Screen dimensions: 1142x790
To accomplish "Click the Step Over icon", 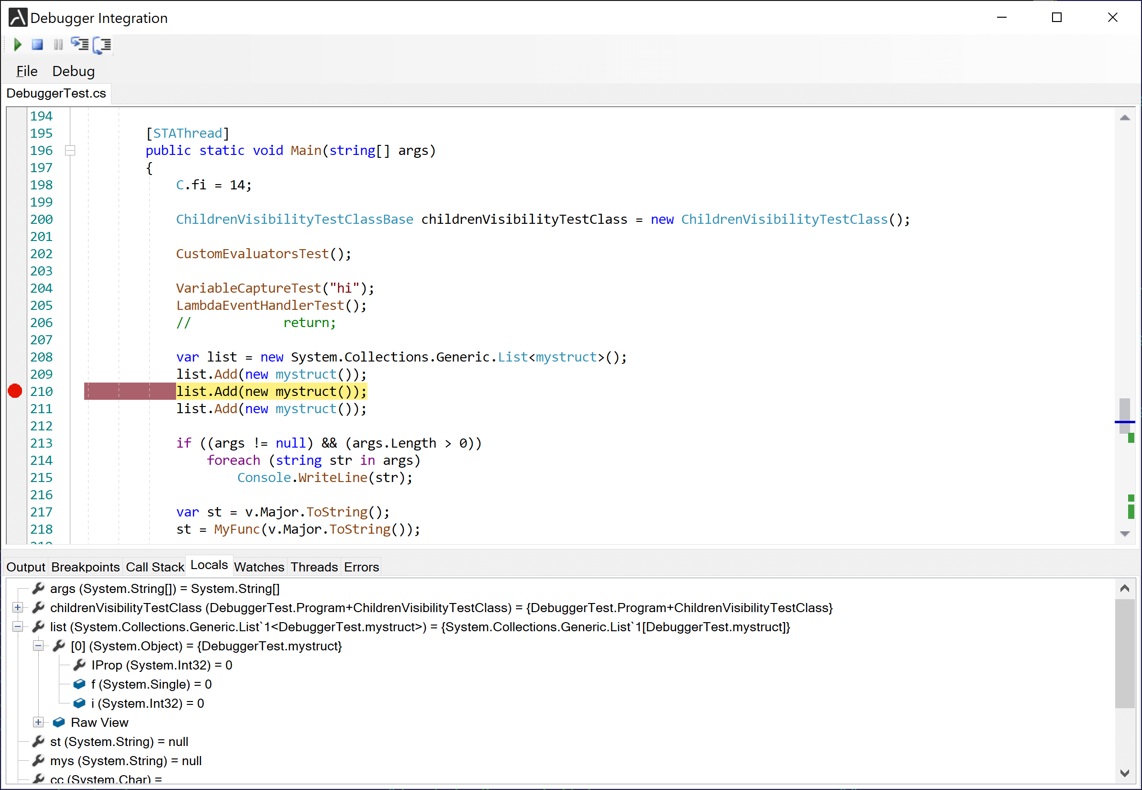I will (101, 44).
